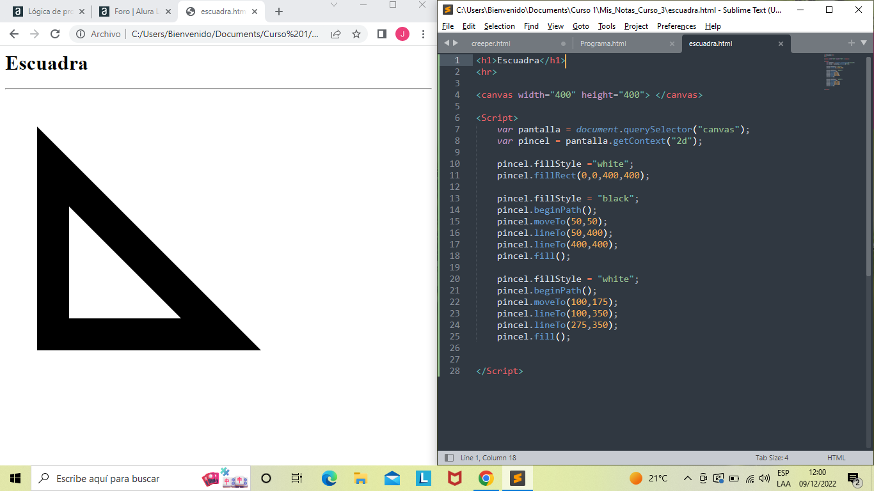Viewport: 874px width, 491px height.
Task: Open View menu in Sublime Text
Action: click(x=555, y=26)
